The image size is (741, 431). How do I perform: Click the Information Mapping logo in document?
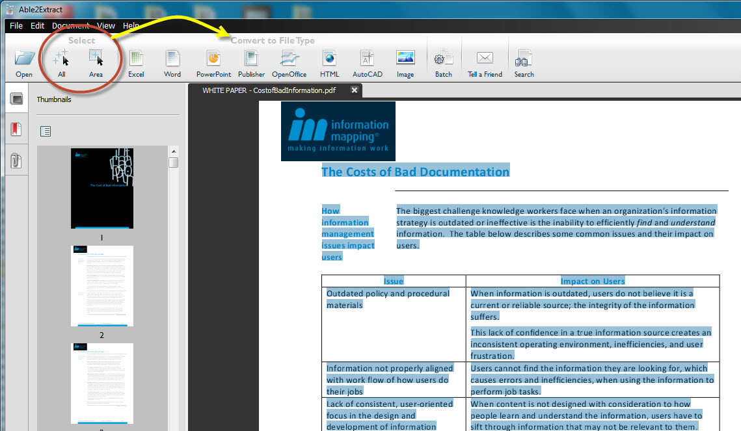click(338, 131)
